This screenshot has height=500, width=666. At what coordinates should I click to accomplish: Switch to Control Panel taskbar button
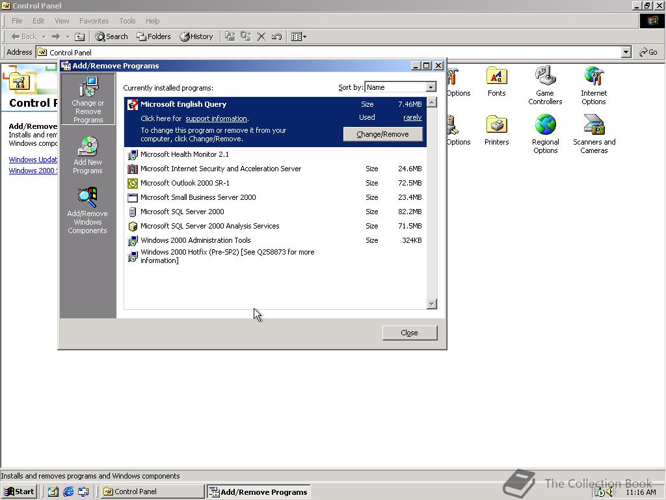[x=152, y=492]
